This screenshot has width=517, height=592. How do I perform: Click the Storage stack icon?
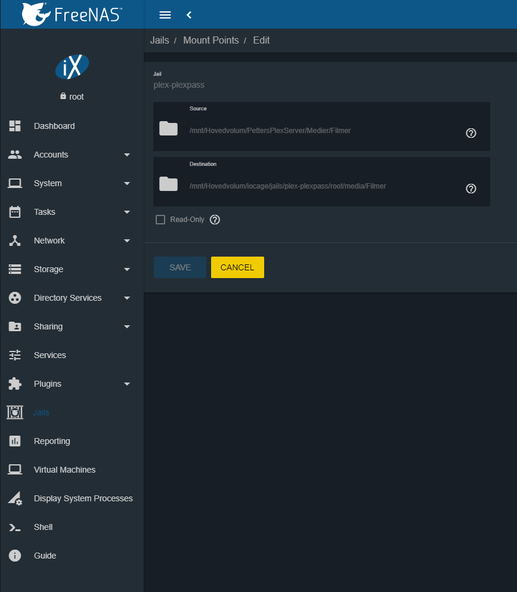[15, 269]
